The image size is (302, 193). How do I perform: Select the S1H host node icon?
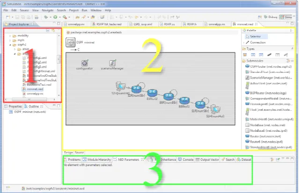(x=215, y=109)
